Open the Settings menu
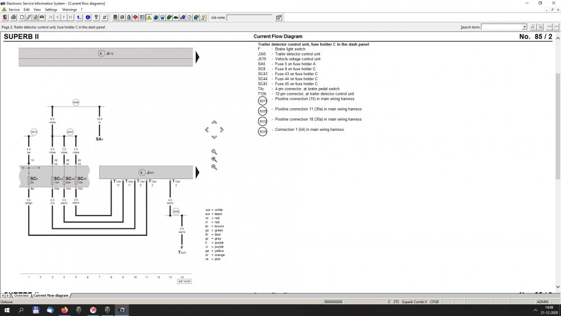The width and height of the screenshot is (561, 316). coord(51,10)
